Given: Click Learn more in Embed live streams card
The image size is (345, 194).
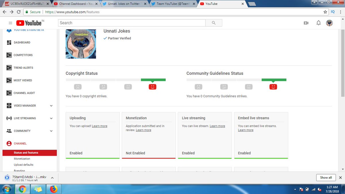Looking at the screenshot, I should (x=246, y=130).
